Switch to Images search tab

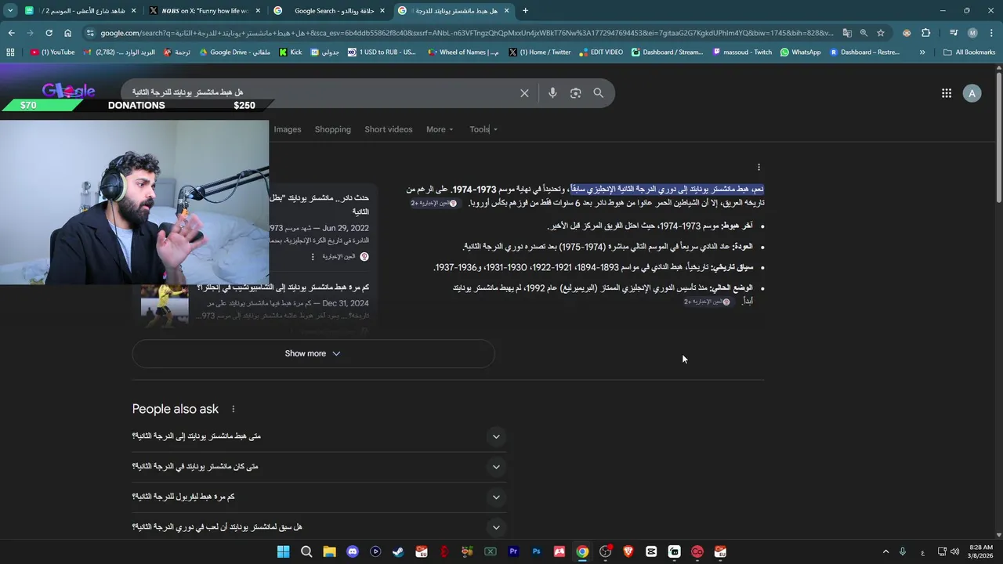(x=288, y=129)
